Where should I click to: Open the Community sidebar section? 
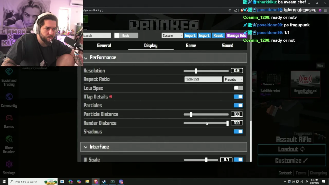pos(9,100)
